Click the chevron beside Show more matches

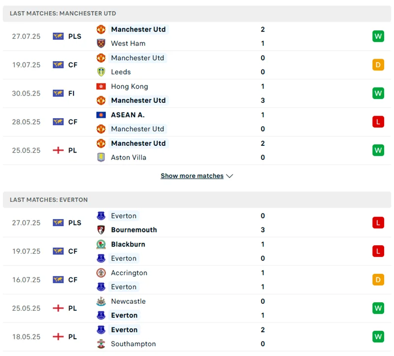(x=230, y=176)
